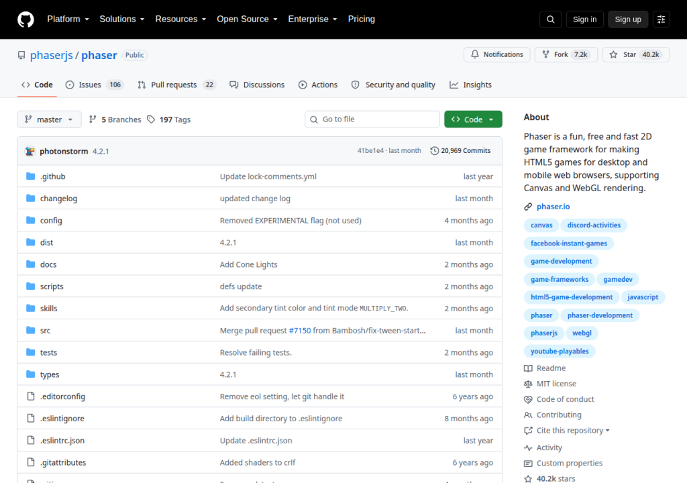Click the Notifications bell button
The height and width of the screenshot is (483, 687).
tap(497, 54)
